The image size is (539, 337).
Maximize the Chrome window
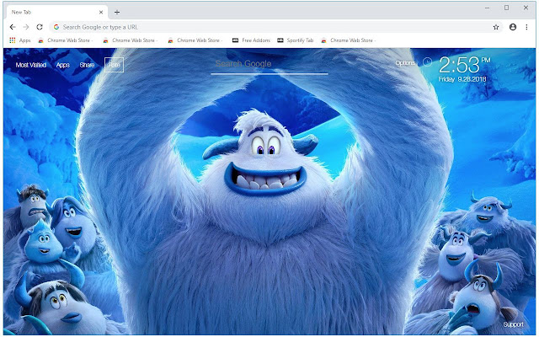tap(506, 8)
